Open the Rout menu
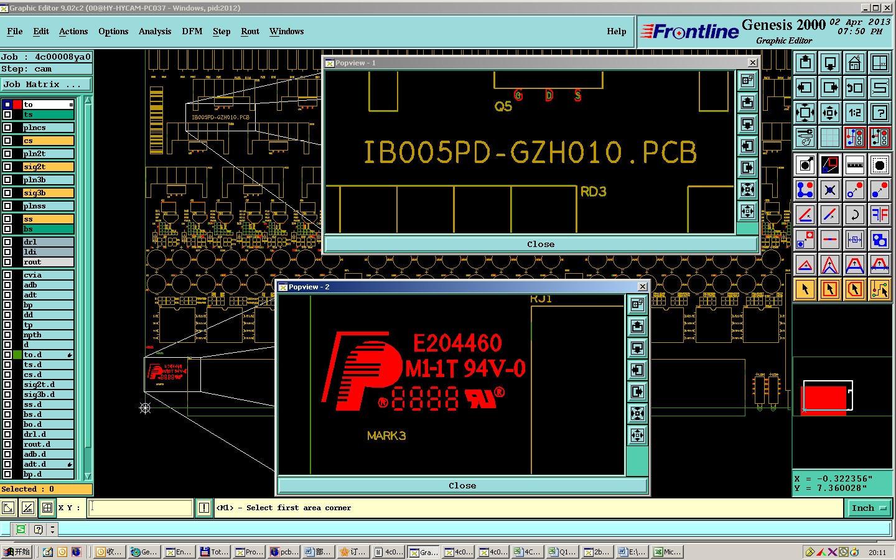The width and height of the screenshot is (896, 560). click(250, 31)
